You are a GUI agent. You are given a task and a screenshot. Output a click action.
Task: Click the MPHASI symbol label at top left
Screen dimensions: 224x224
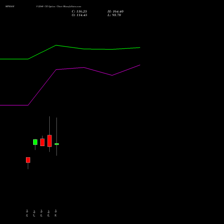[x=10, y=7]
